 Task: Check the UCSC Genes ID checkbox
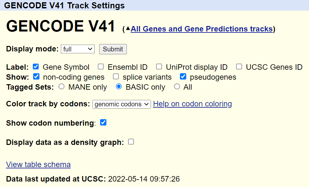point(239,67)
